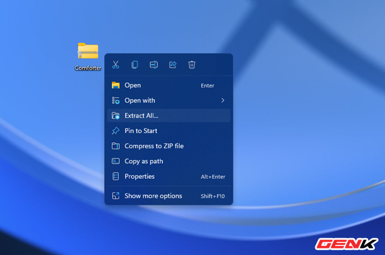Click the Rename icon in context menu
The image size is (385, 255).
(x=154, y=65)
